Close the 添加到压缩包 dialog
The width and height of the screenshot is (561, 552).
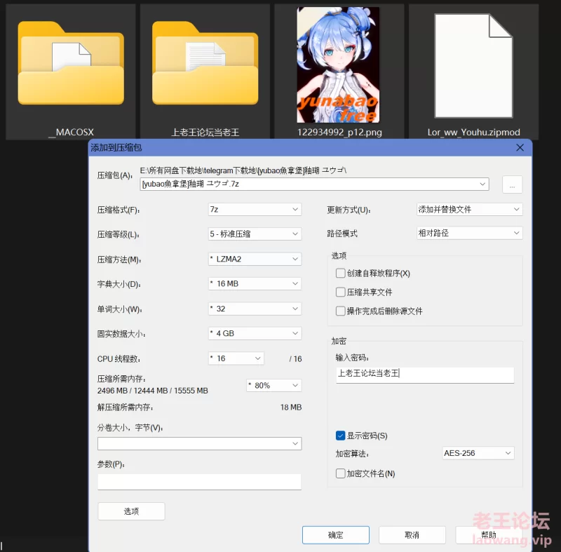pos(520,148)
